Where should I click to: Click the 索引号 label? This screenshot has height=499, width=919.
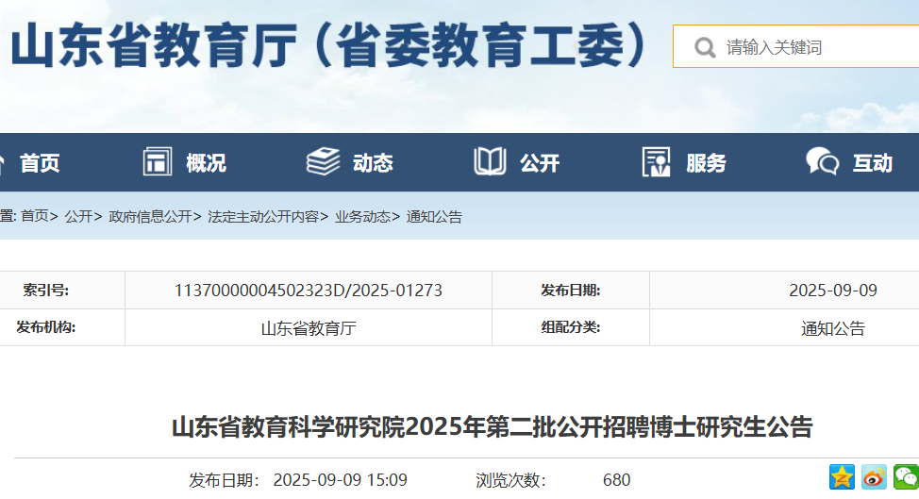45,291
